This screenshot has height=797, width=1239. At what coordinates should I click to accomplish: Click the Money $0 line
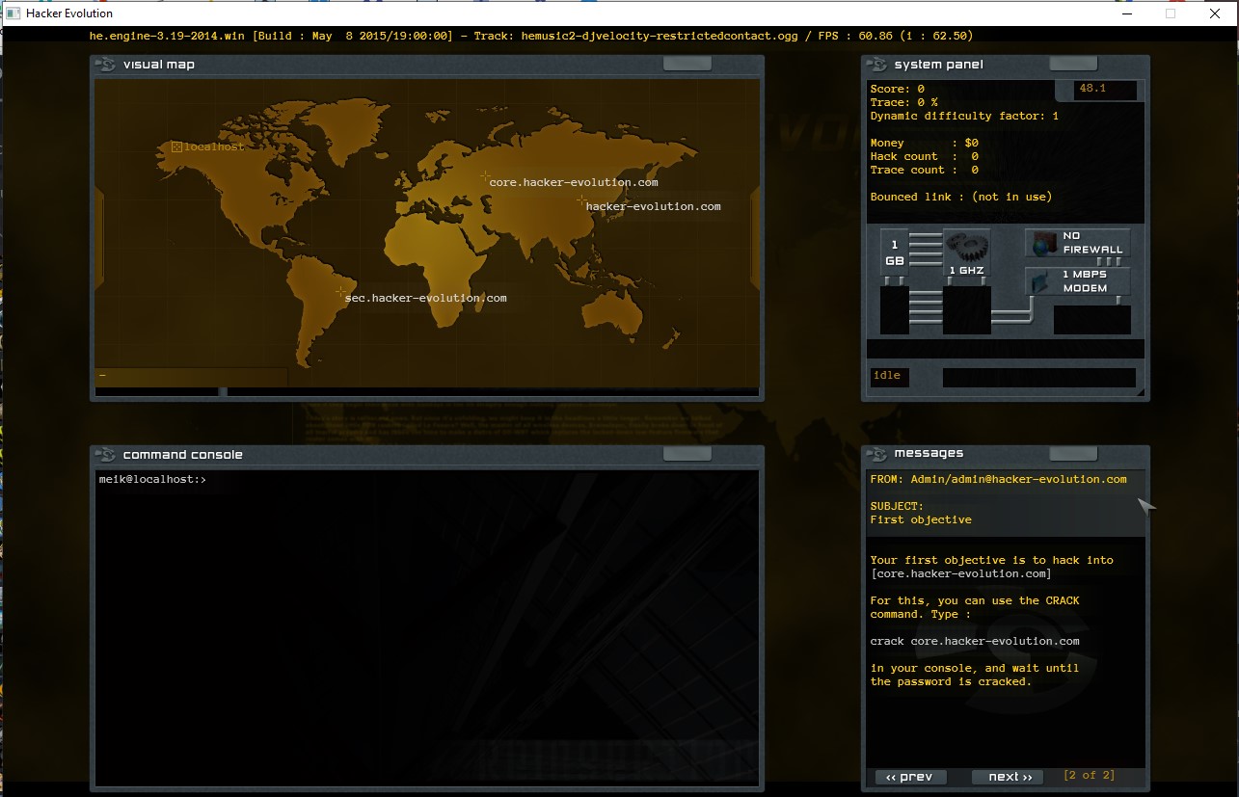[x=925, y=143]
